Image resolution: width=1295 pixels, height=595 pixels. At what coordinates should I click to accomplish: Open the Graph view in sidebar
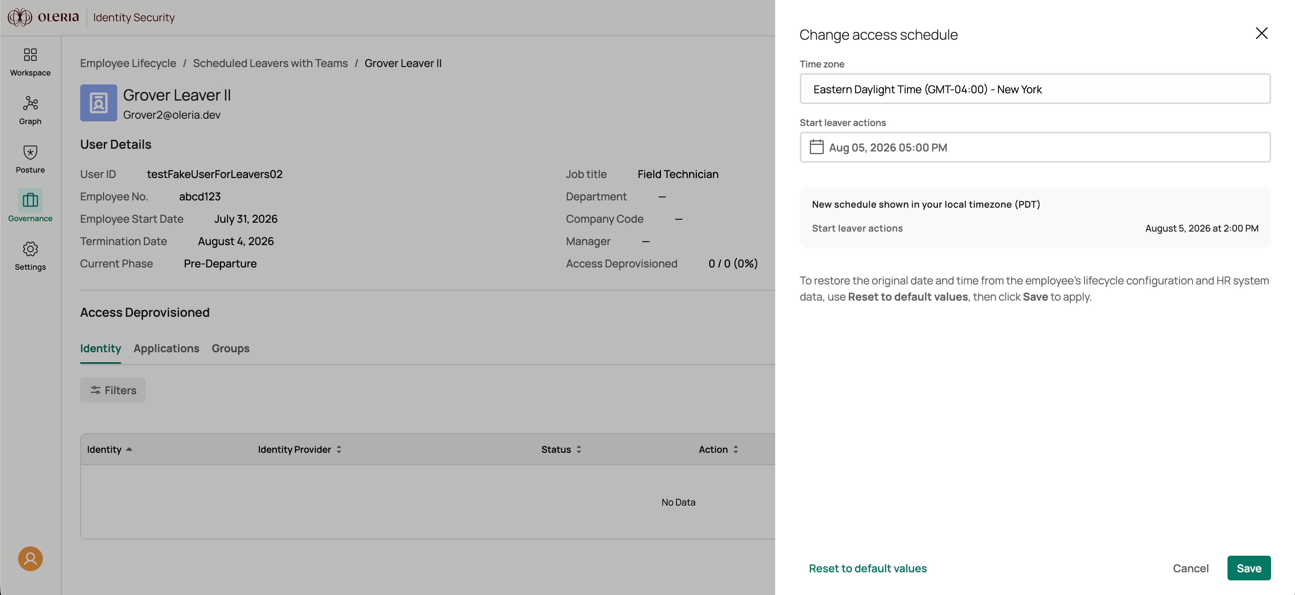[x=30, y=111]
